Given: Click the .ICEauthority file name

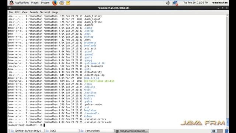Looking at the screenshot, I should pyautogui.click(x=93, y=72).
